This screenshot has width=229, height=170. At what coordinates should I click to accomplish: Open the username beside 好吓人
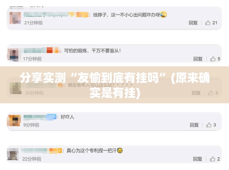point(40,117)
